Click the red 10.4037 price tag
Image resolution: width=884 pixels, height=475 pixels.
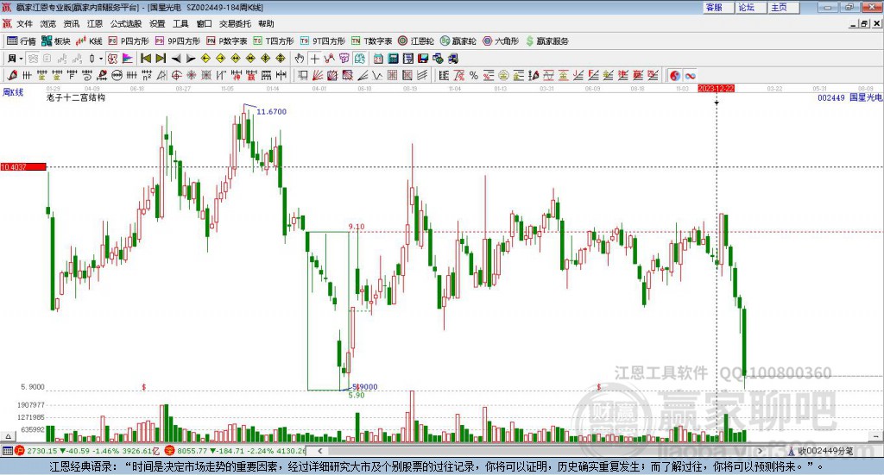(23, 166)
